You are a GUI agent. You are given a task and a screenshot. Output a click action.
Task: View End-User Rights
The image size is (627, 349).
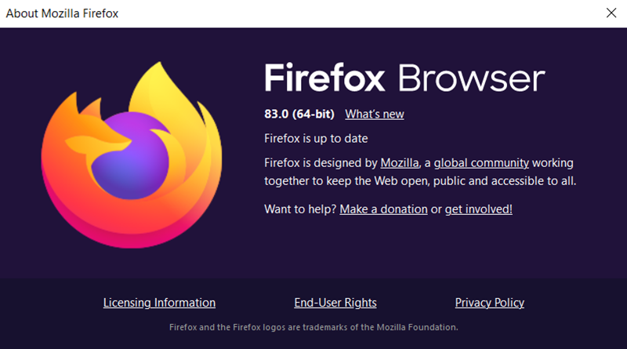(x=335, y=303)
